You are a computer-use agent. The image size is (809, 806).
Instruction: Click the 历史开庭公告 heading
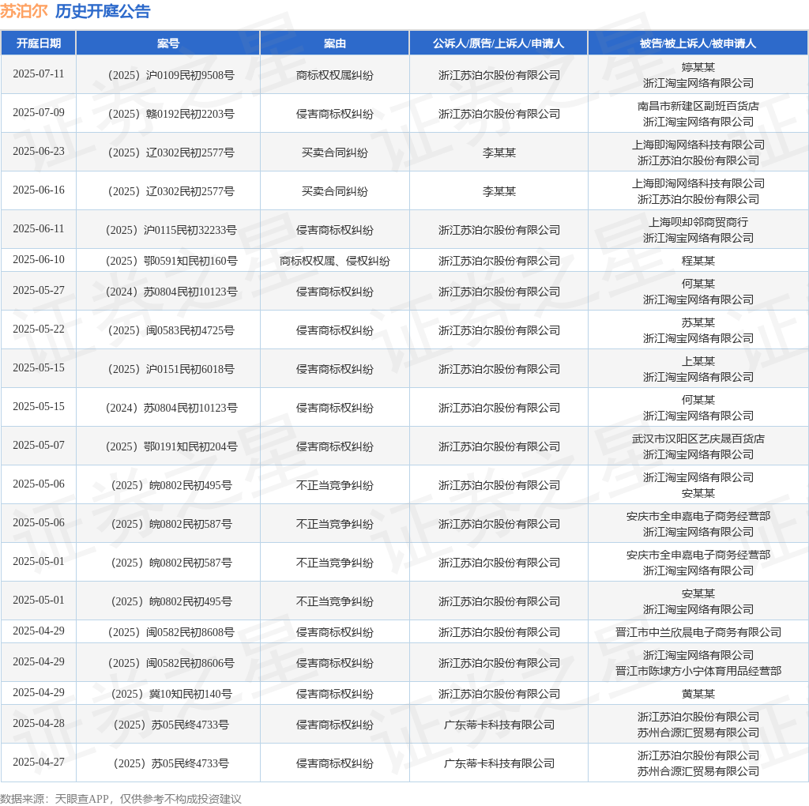[103, 11]
